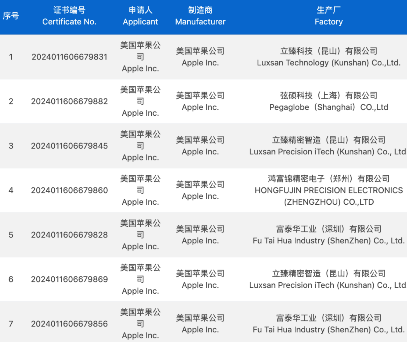Image resolution: width=407 pixels, height=342 pixels.
Task: Click the applicant cell in row 7
Action: click(x=140, y=324)
